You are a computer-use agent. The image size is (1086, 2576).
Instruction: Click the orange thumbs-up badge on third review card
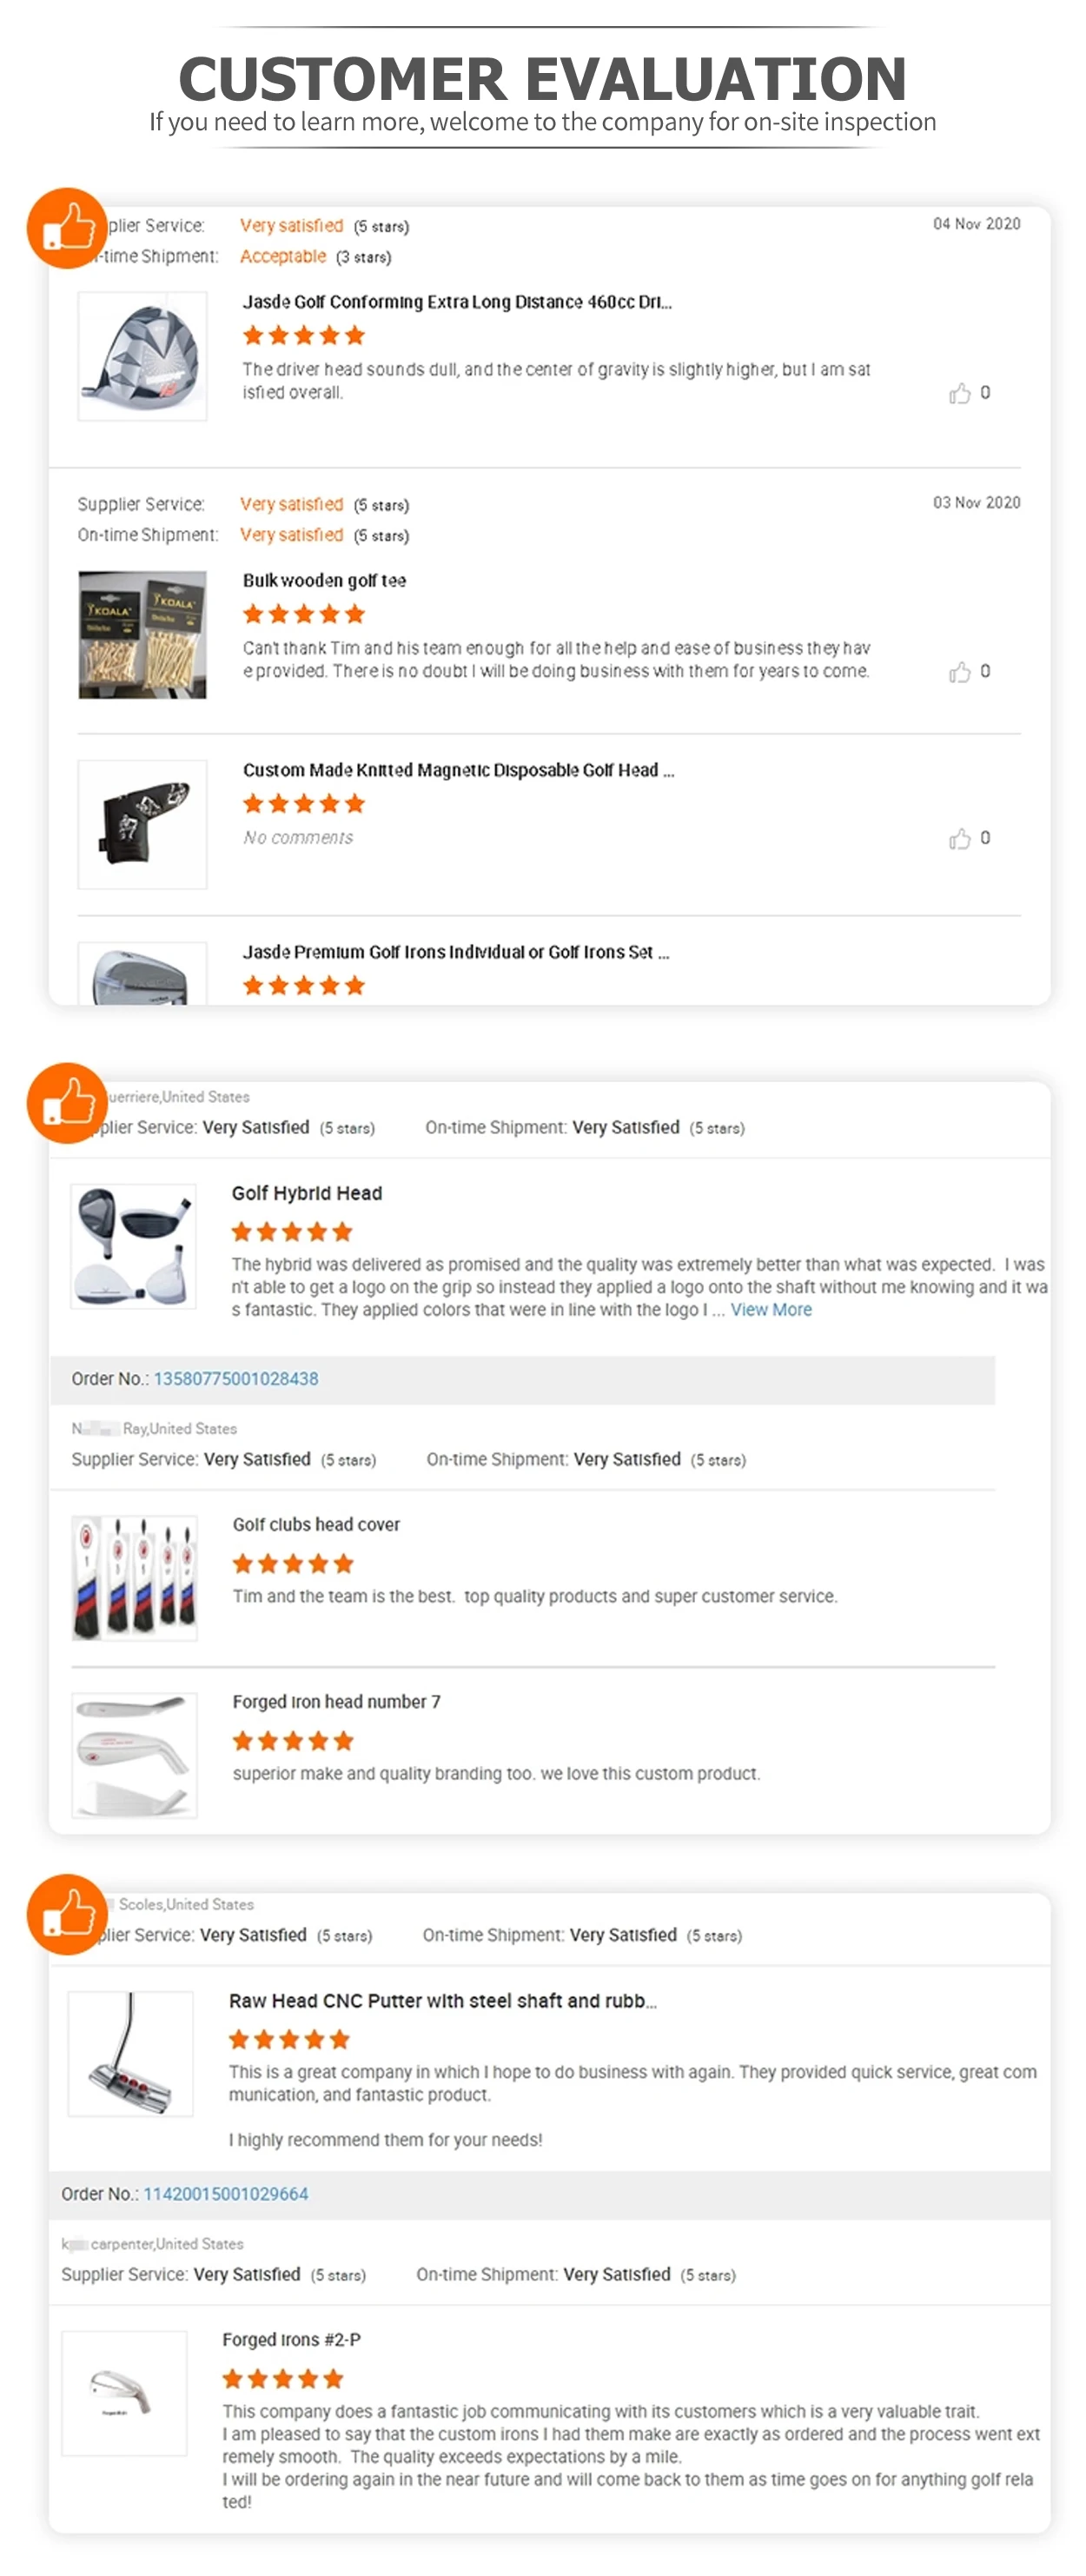click(67, 1914)
